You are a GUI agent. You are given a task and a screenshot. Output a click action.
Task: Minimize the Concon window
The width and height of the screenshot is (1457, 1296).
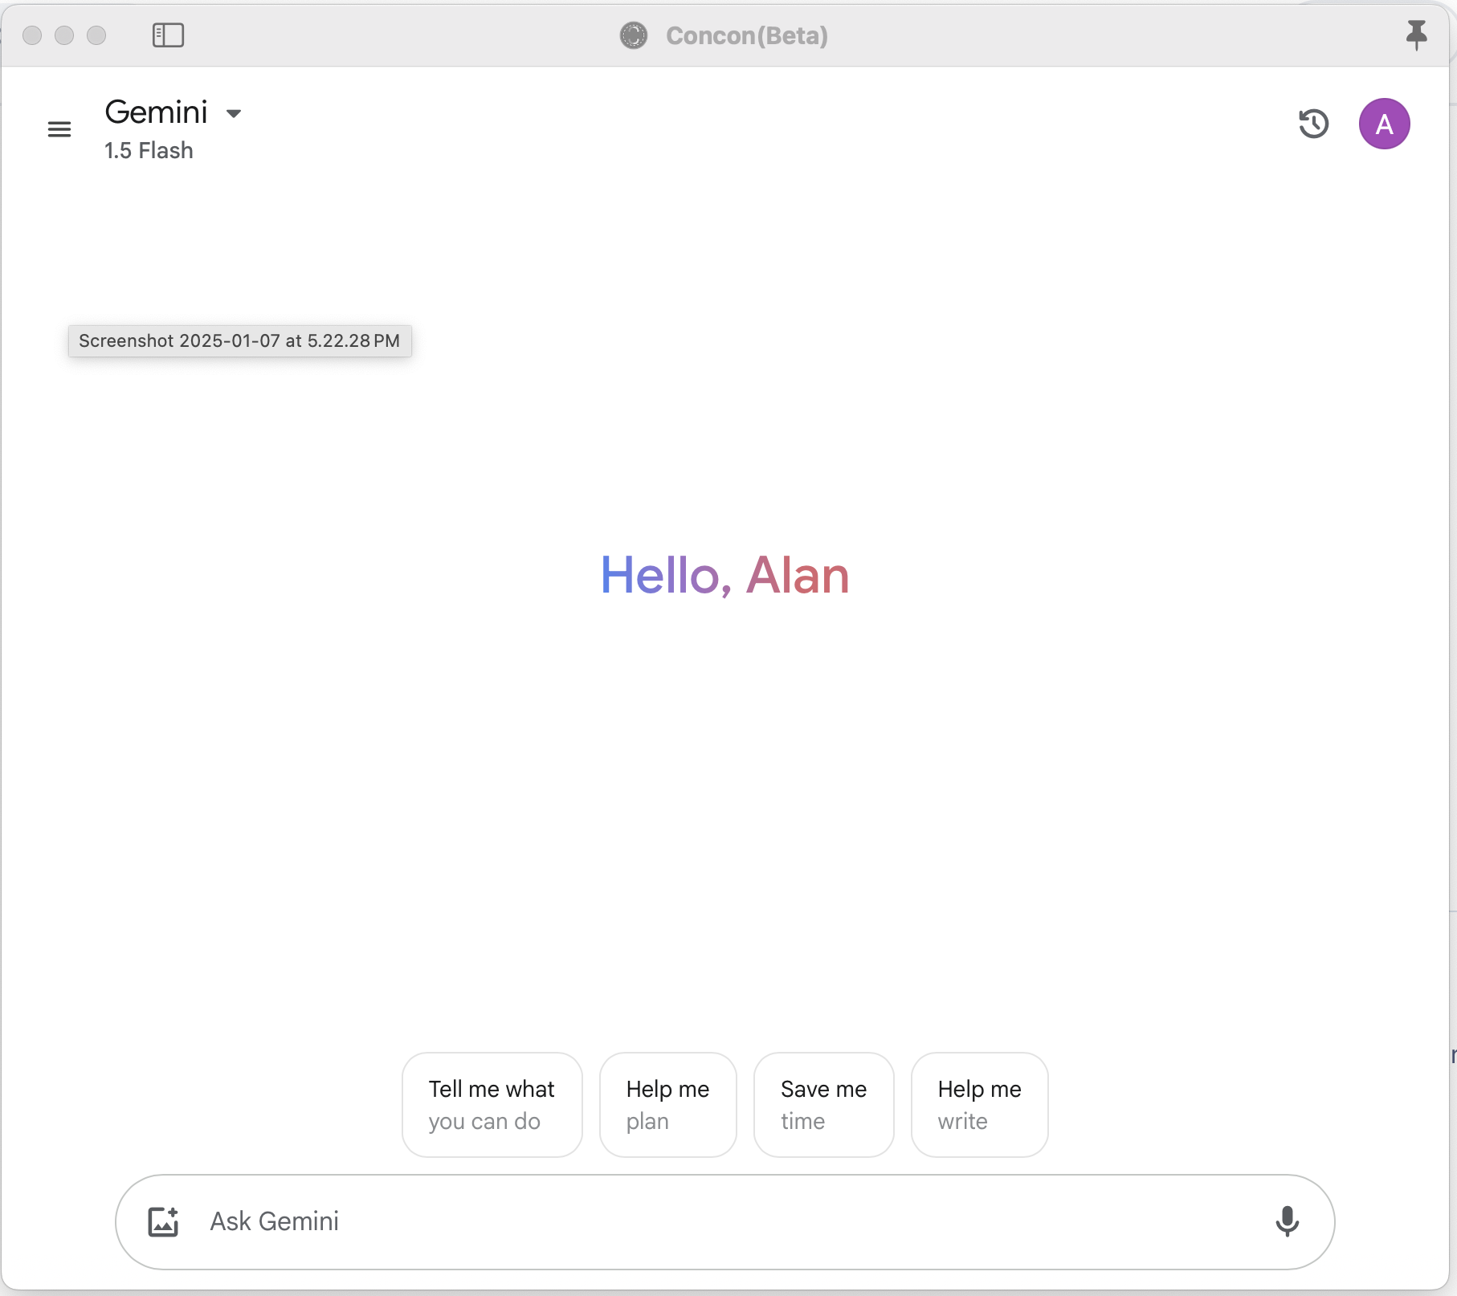(64, 35)
